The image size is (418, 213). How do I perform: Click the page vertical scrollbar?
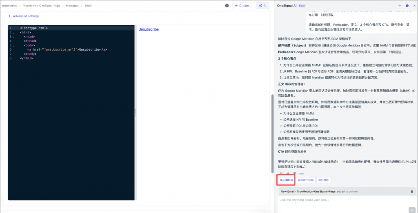pos(272,133)
